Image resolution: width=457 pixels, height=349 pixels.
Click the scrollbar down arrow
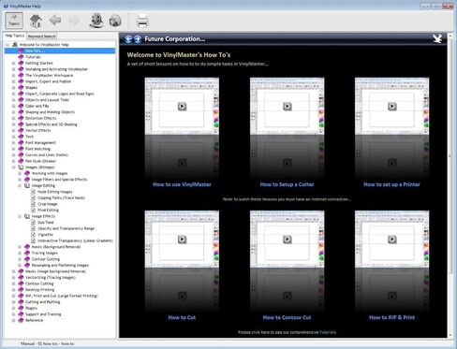coord(450,335)
